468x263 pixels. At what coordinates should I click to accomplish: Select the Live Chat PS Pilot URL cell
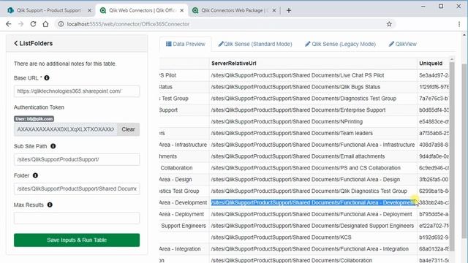pyautogui.click(x=313, y=75)
